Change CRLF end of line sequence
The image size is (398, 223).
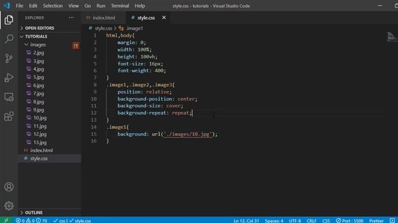coord(311,221)
